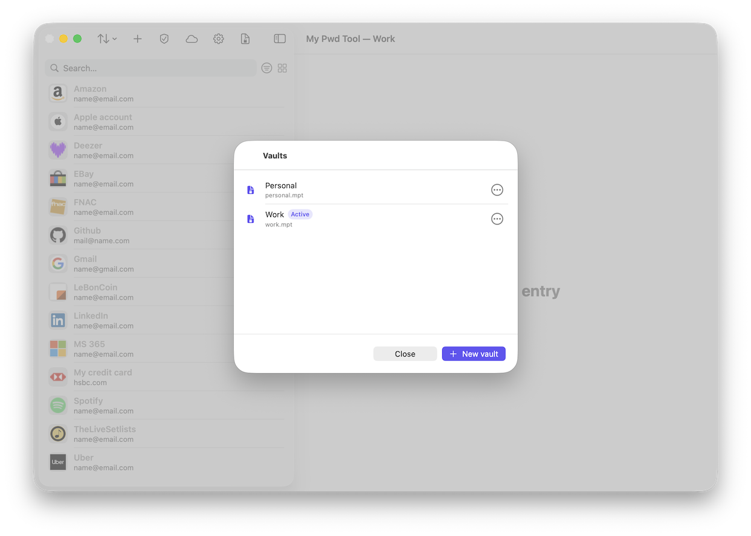Viewport: 751px width, 536px height.
Task: Close the Vaults dialog
Action: pos(405,354)
